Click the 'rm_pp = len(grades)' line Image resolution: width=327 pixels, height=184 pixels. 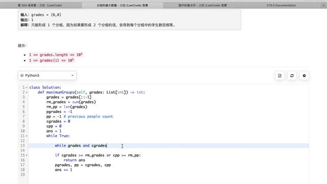coord(67,107)
